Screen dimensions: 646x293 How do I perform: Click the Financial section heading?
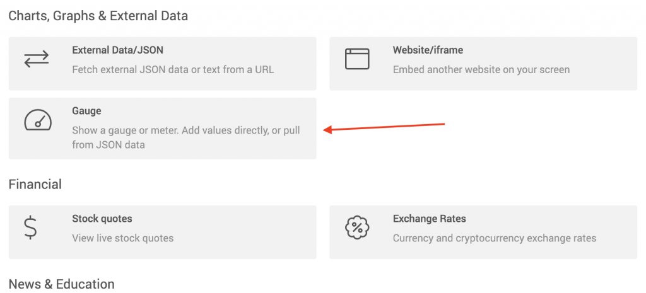(35, 184)
